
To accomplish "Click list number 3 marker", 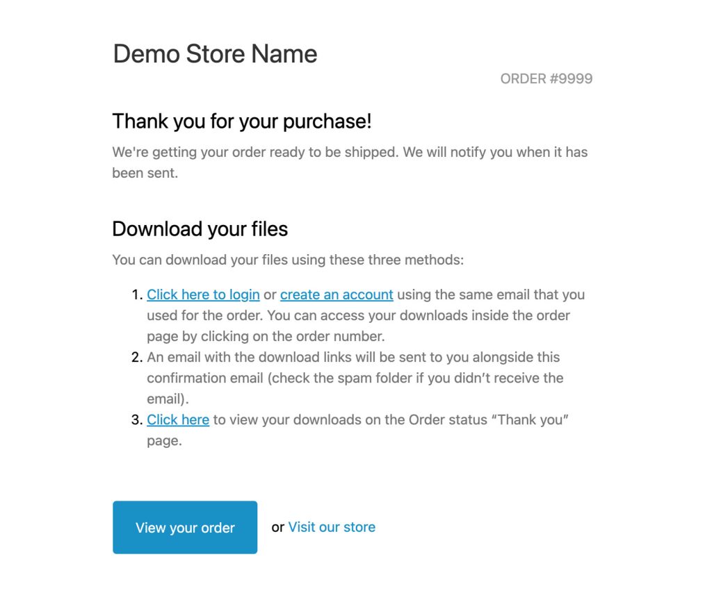I will pyautogui.click(x=136, y=419).
